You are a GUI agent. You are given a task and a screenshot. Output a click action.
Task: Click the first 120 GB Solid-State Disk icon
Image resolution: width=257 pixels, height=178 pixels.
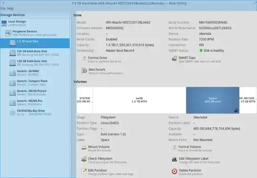click(13, 53)
